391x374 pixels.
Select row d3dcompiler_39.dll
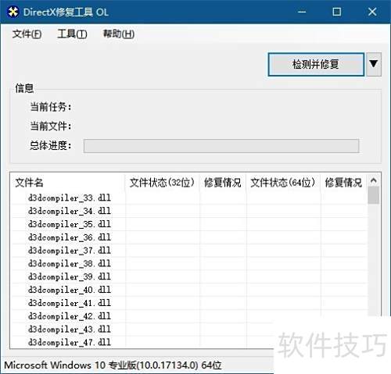point(189,276)
